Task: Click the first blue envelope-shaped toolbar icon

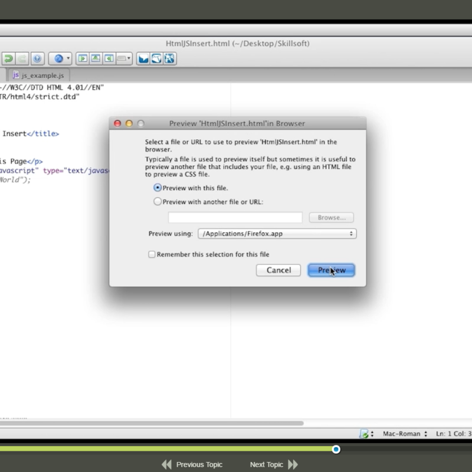Action: (x=143, y=58)
